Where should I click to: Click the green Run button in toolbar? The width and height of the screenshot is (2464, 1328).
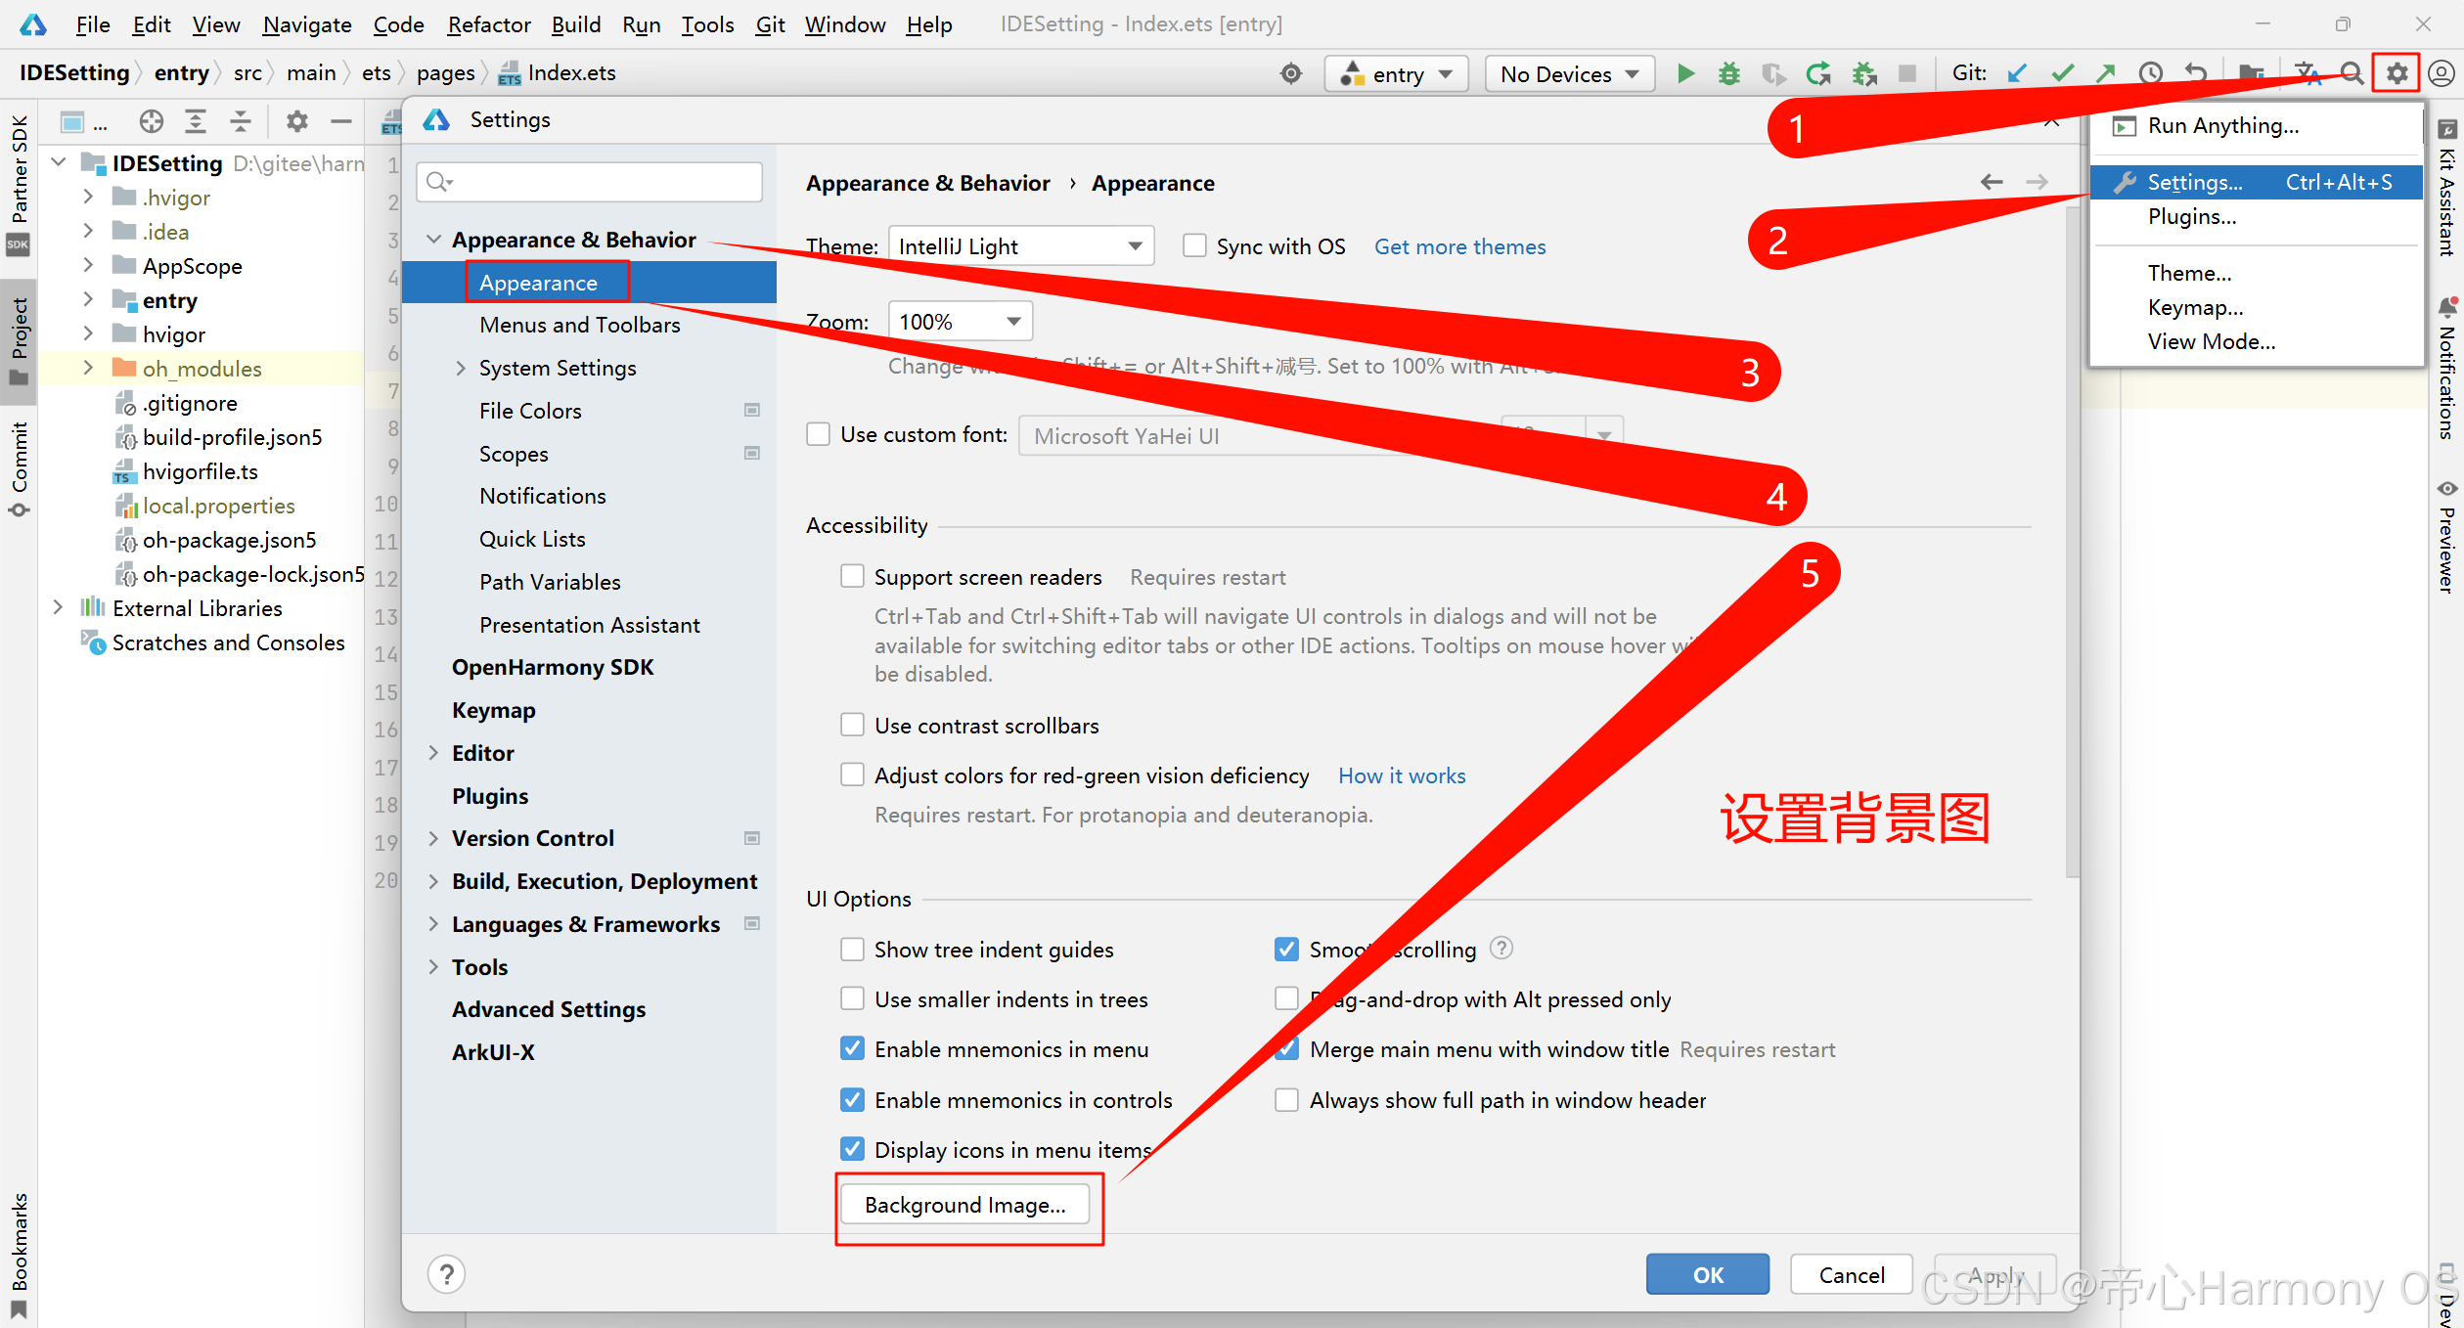point(1685,73)
